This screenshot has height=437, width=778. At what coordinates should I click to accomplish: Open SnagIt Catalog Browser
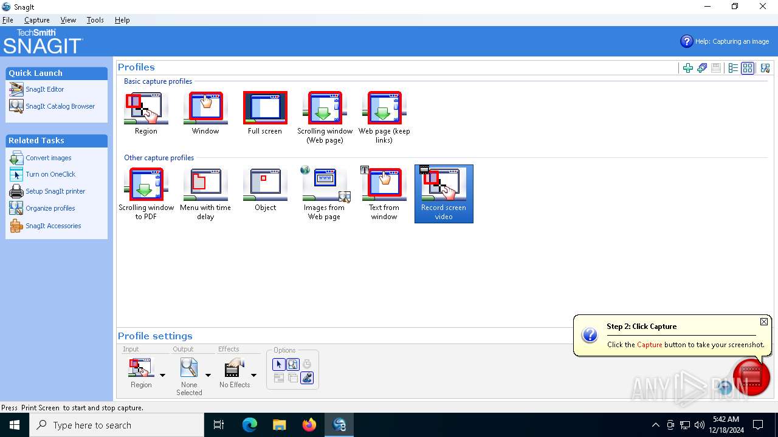[60, 106]
